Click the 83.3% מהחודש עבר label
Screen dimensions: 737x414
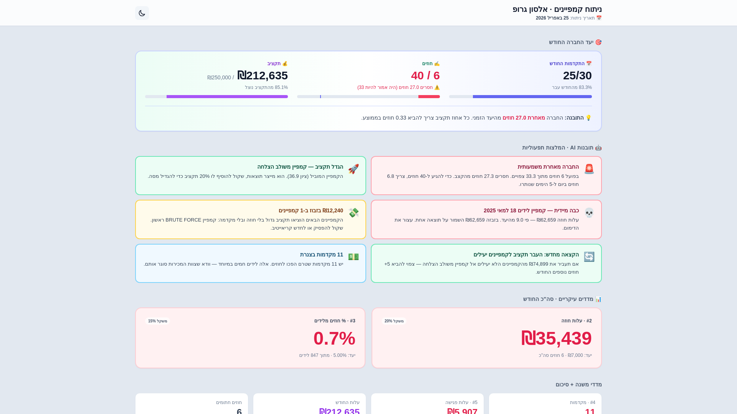[x=572, y=87]
